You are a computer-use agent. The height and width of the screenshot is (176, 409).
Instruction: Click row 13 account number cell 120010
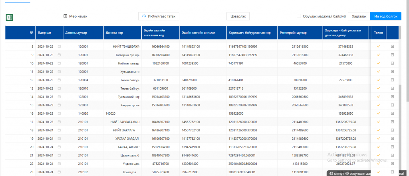pos(83,88)
